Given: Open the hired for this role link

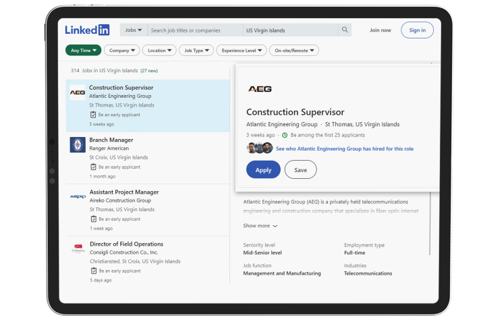Looking at the screenshot, I should [345, 148].
